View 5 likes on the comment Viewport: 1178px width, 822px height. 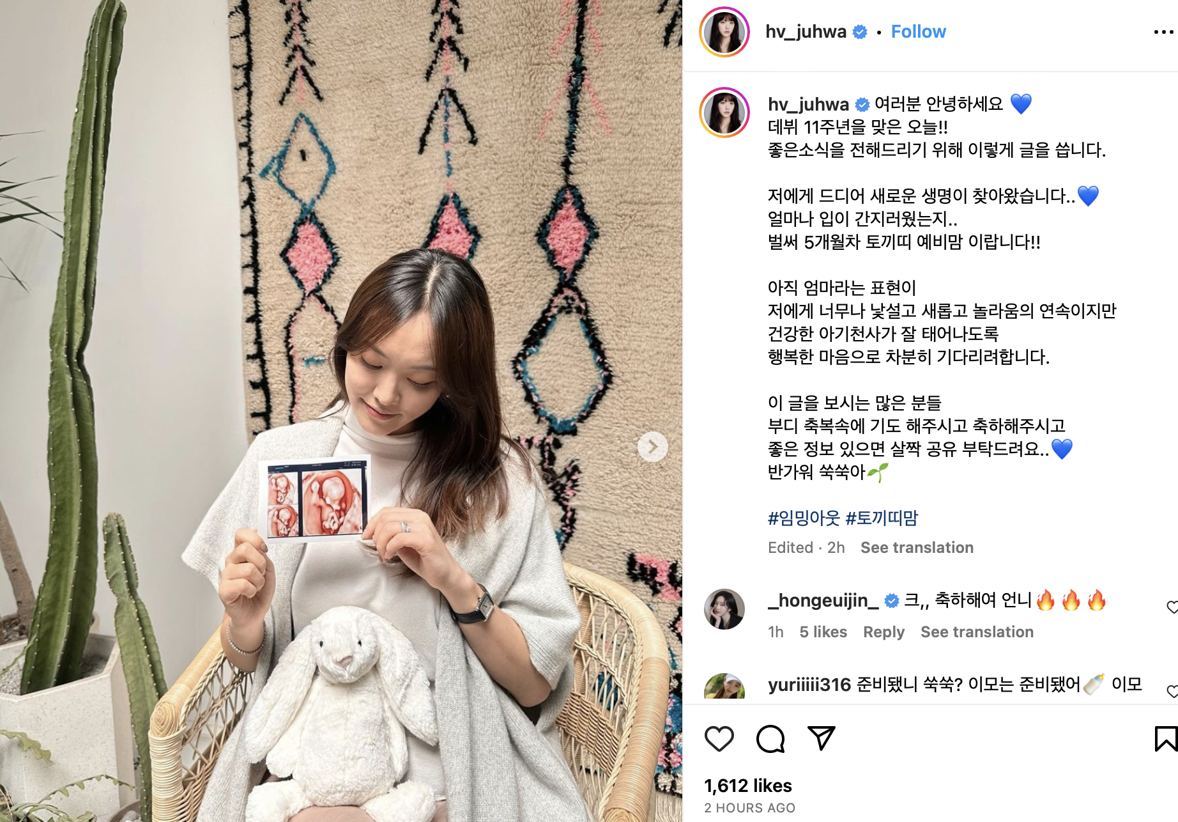point(823,632)
